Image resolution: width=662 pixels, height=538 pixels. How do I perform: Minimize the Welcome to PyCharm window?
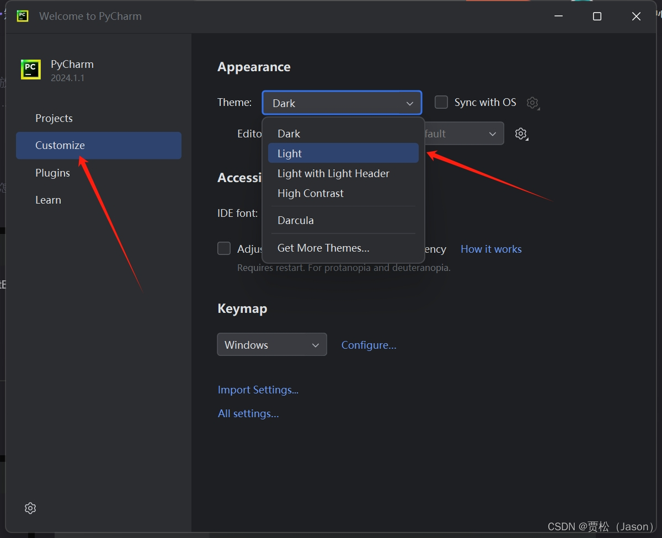pos(559,17)
